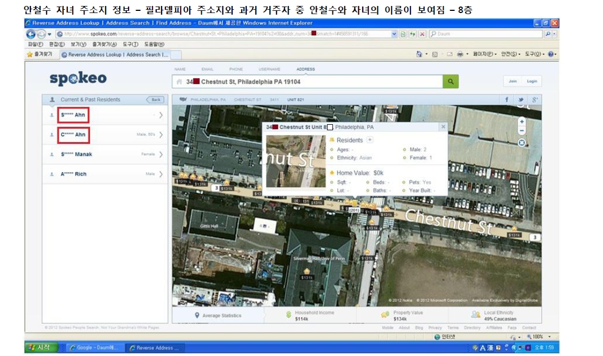Zoom out the map with the minus button
This screenshot has width=603, height=356.
pos(522,131)
